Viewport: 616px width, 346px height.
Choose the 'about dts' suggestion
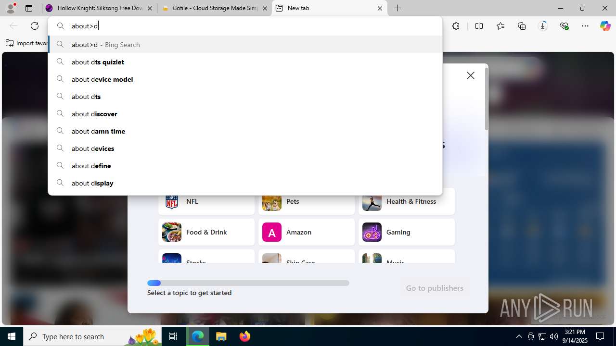pos(245,97)
